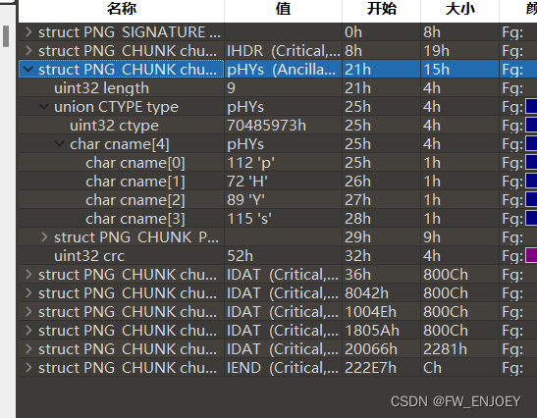Screen dimensions: 537x418
Task: Click the purple swatch on uint32 crc row
Action: pos(531,255)
